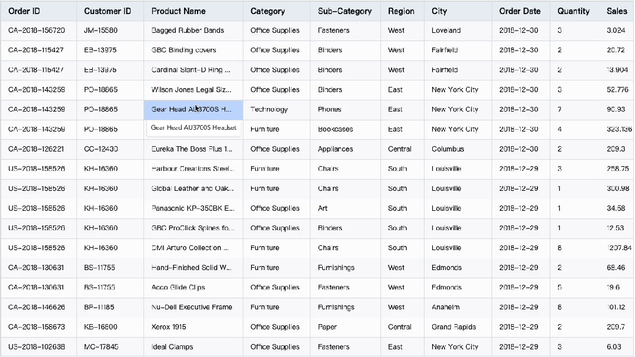Select the Customer ID column header
This screenshot has height=357, width=635.
(108, 11)
